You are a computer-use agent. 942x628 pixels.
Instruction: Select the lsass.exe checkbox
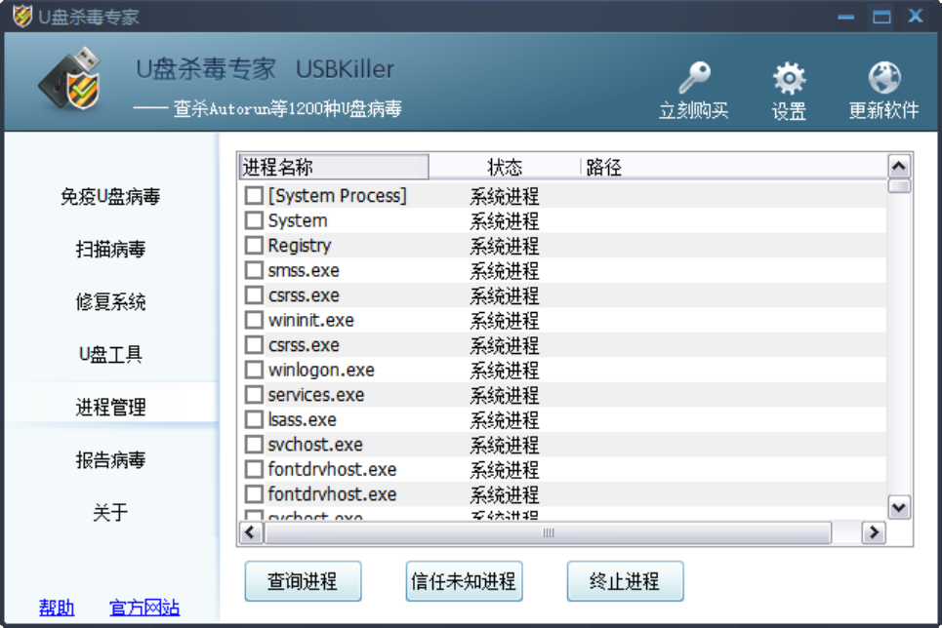pyautogui.click(x=254, y=419)
